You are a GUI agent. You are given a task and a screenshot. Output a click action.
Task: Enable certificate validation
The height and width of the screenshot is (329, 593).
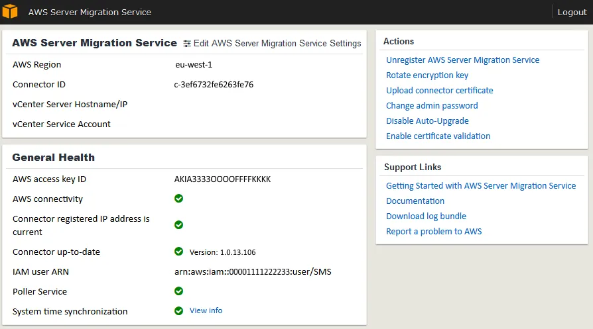pos(438,136)
